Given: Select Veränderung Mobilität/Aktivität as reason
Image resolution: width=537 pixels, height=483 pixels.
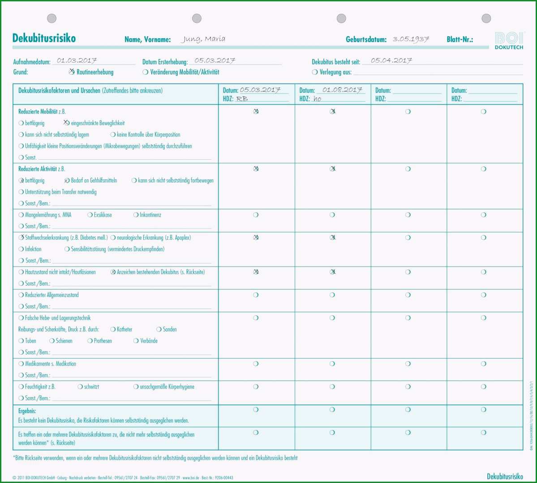Looking at the screenshot, I should point(145,72).
